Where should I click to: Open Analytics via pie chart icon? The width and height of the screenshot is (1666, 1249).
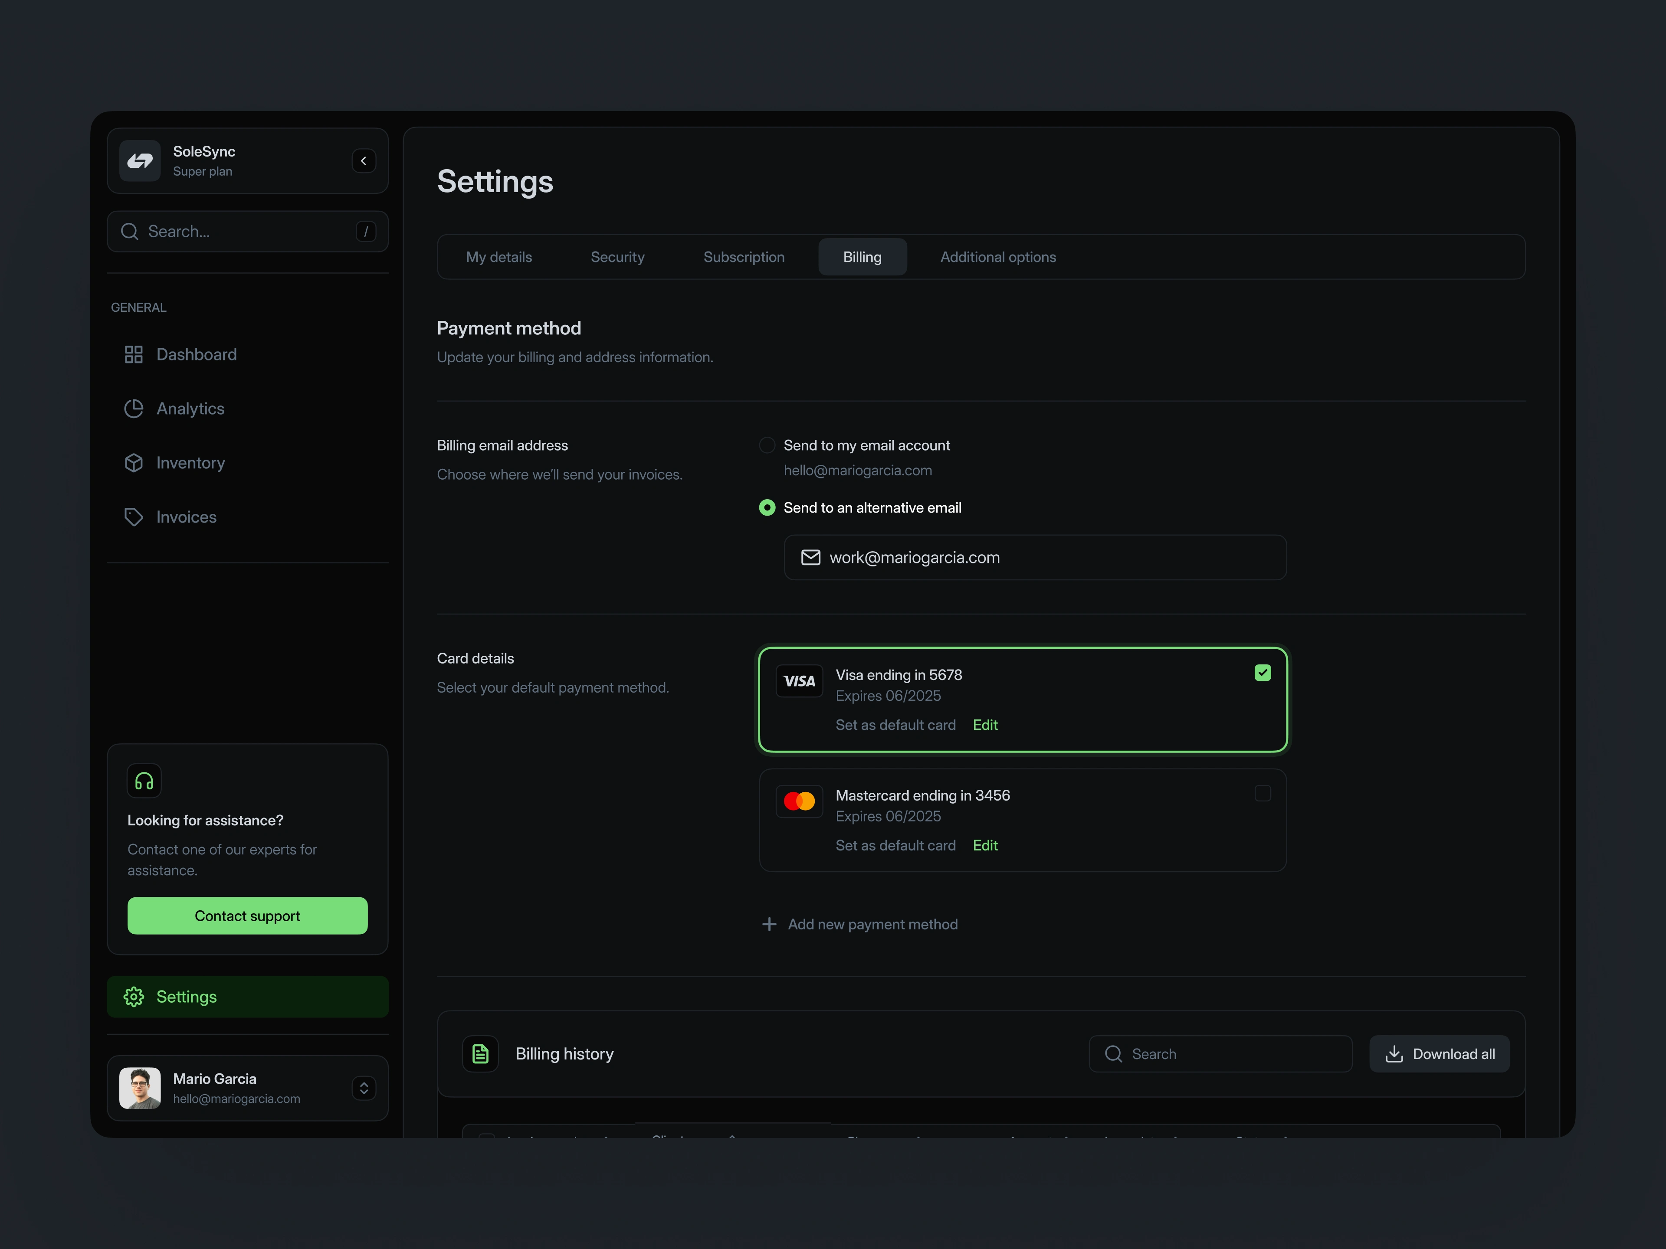point(134,409)
